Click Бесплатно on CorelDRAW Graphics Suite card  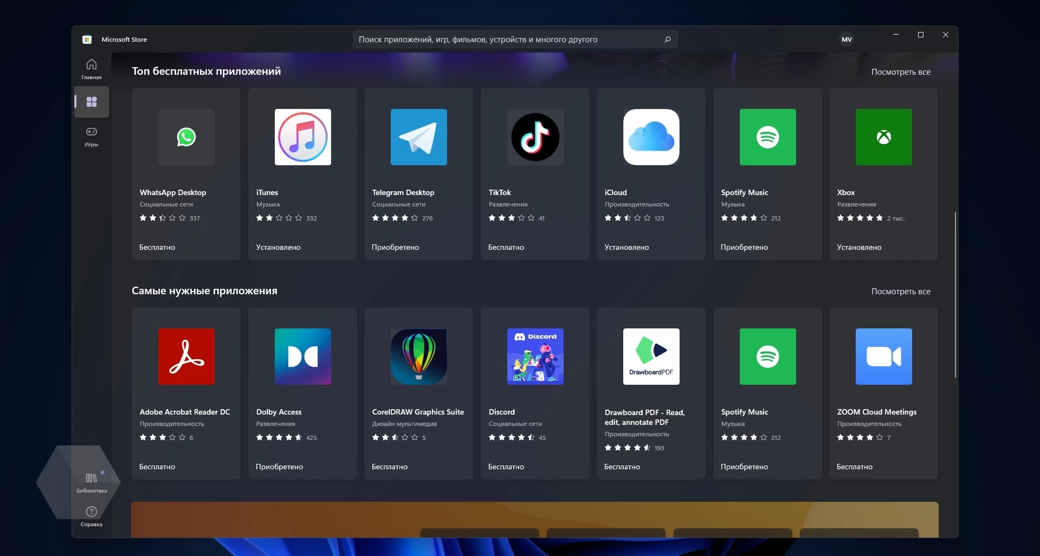pyautogui.click(x=390, y=467)
